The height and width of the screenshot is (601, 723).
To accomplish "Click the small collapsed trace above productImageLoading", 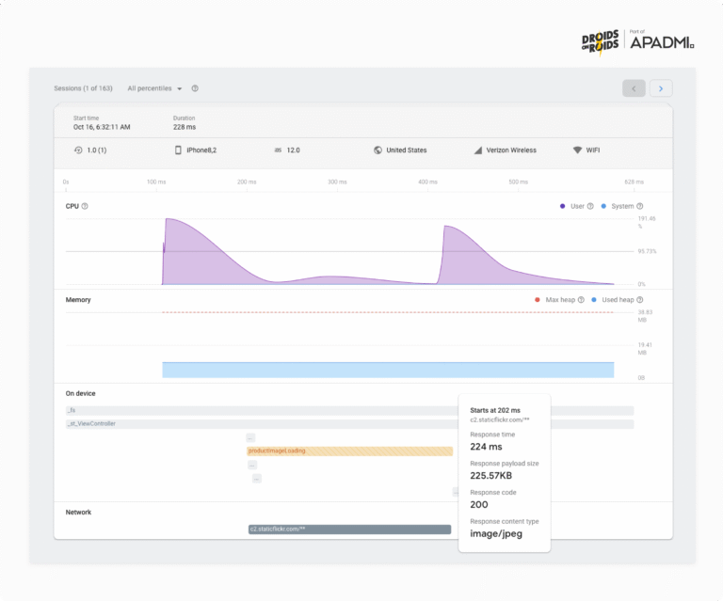I will pos(250,437).
